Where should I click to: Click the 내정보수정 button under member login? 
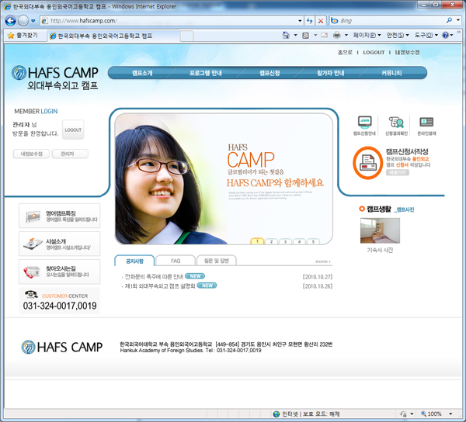(31, 154)
